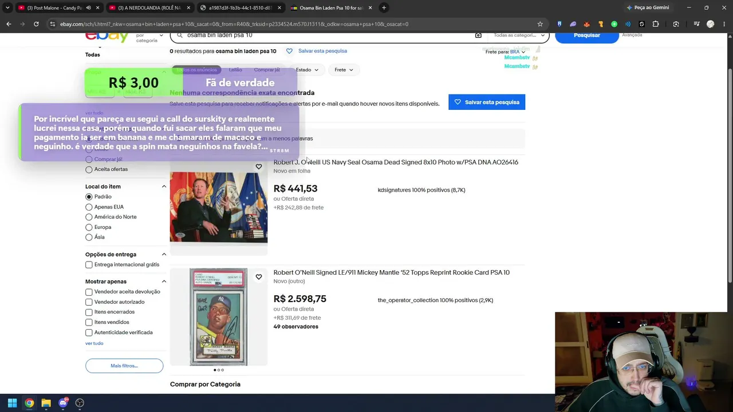This screenshot has width=733, height=412.
Task: Click the blue Salvar esta pesquisa button
Action: point(487,102)
